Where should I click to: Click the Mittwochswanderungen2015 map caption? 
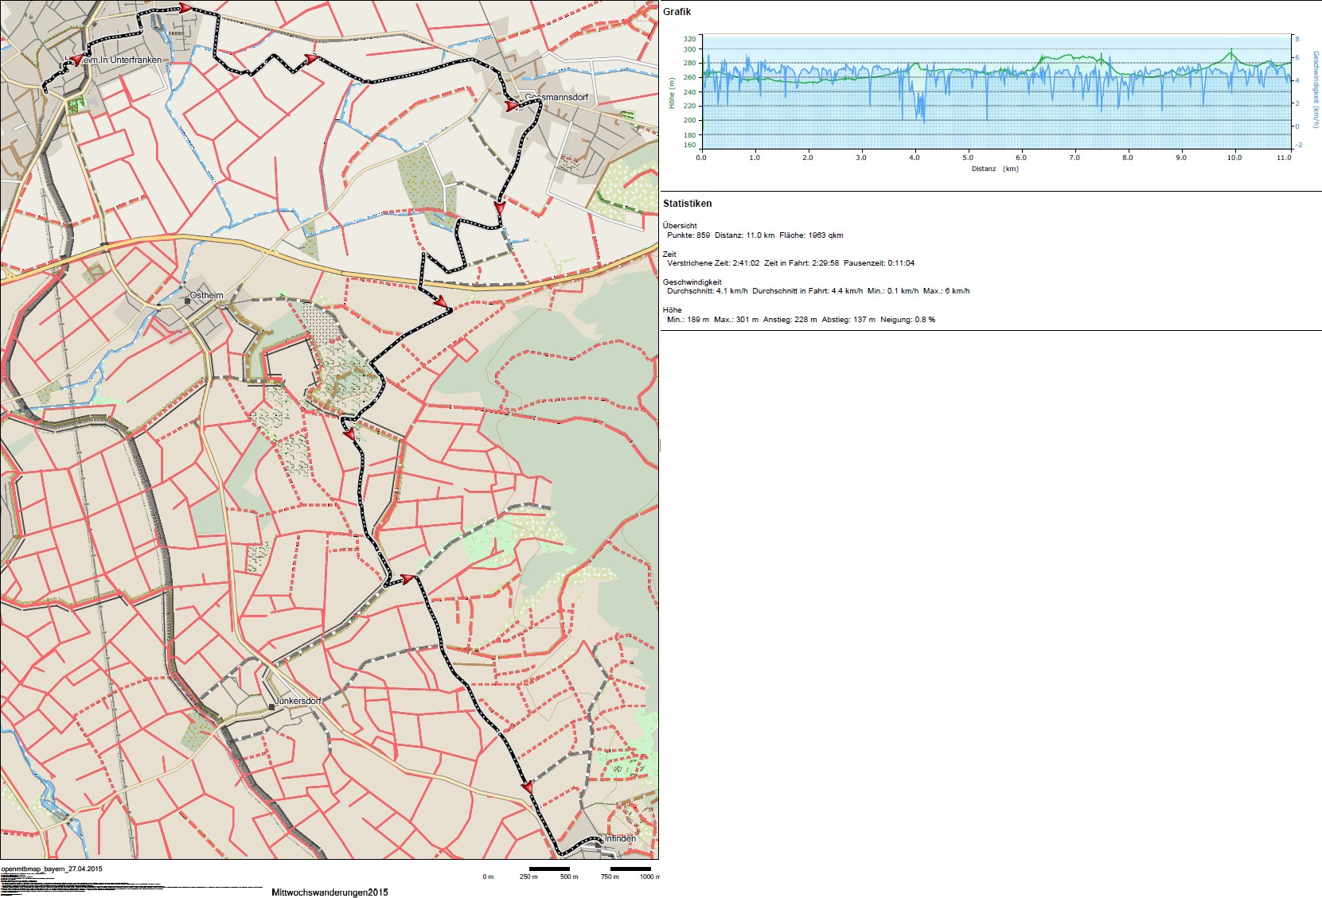point(330,892)
